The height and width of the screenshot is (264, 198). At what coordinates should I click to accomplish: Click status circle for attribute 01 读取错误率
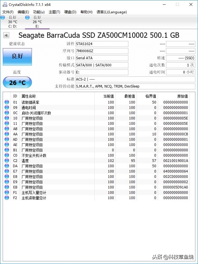point(7,102)
